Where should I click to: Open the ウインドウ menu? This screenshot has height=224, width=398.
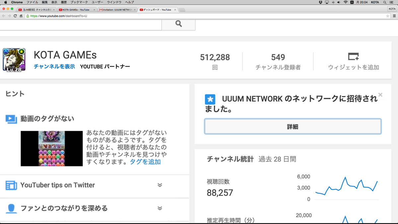pos(114,2)
